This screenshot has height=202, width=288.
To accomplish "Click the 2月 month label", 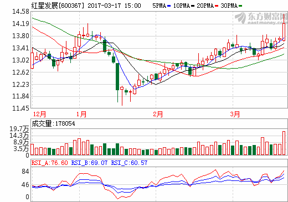I will (x=158, y=114).
